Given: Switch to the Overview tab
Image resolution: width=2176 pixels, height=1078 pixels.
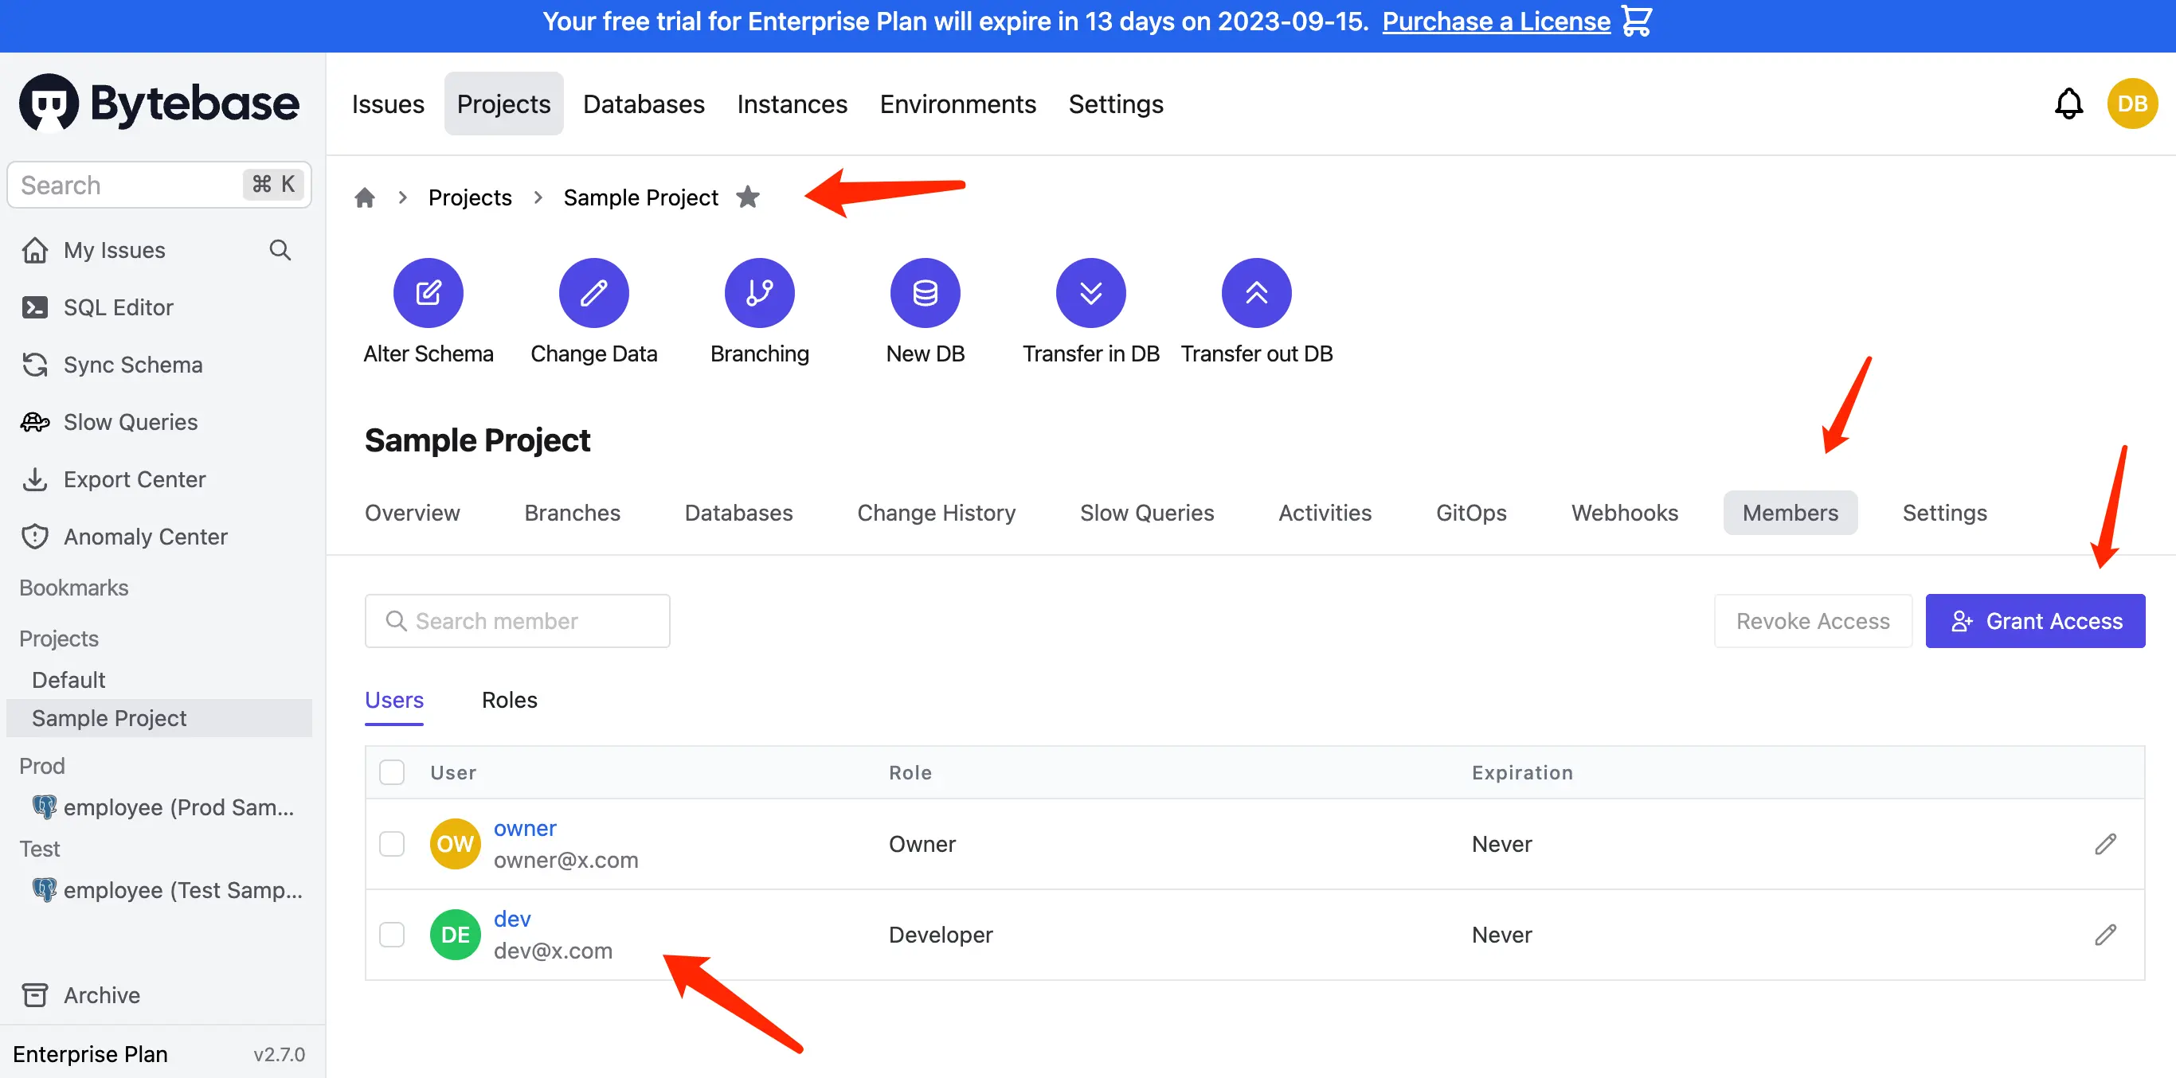Looking at the screenshot, I should tap(413, 514).
